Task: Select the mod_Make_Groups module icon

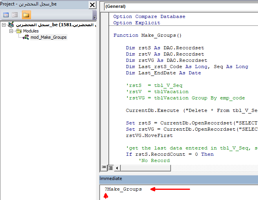Action: coord(26,37)
